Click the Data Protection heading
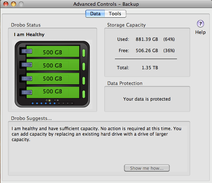Screen dimensions: 212x183 [125, 83]
